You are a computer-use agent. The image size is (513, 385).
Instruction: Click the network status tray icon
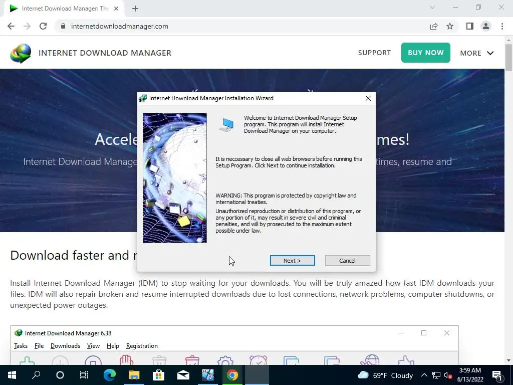(x=436, y=375)
